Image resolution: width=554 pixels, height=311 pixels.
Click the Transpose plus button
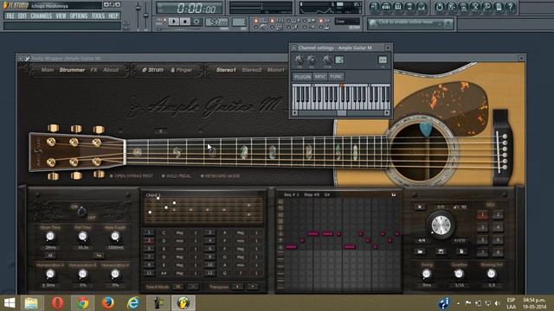[x=237, y=287]
